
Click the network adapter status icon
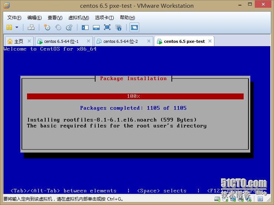233,199
